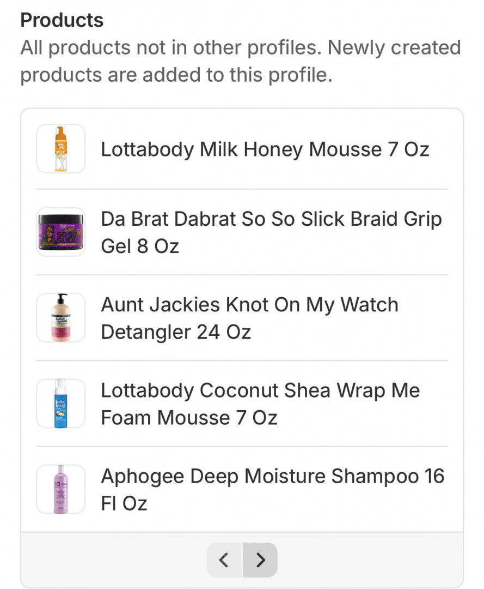Go to the previous page of products
Screen dimensions: 484x589
coord(224,560)
